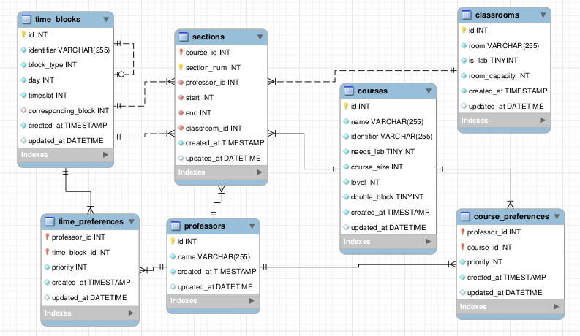580x336 pixels.
Task: Click the time_blocks table icon
Action: (26, 19)
